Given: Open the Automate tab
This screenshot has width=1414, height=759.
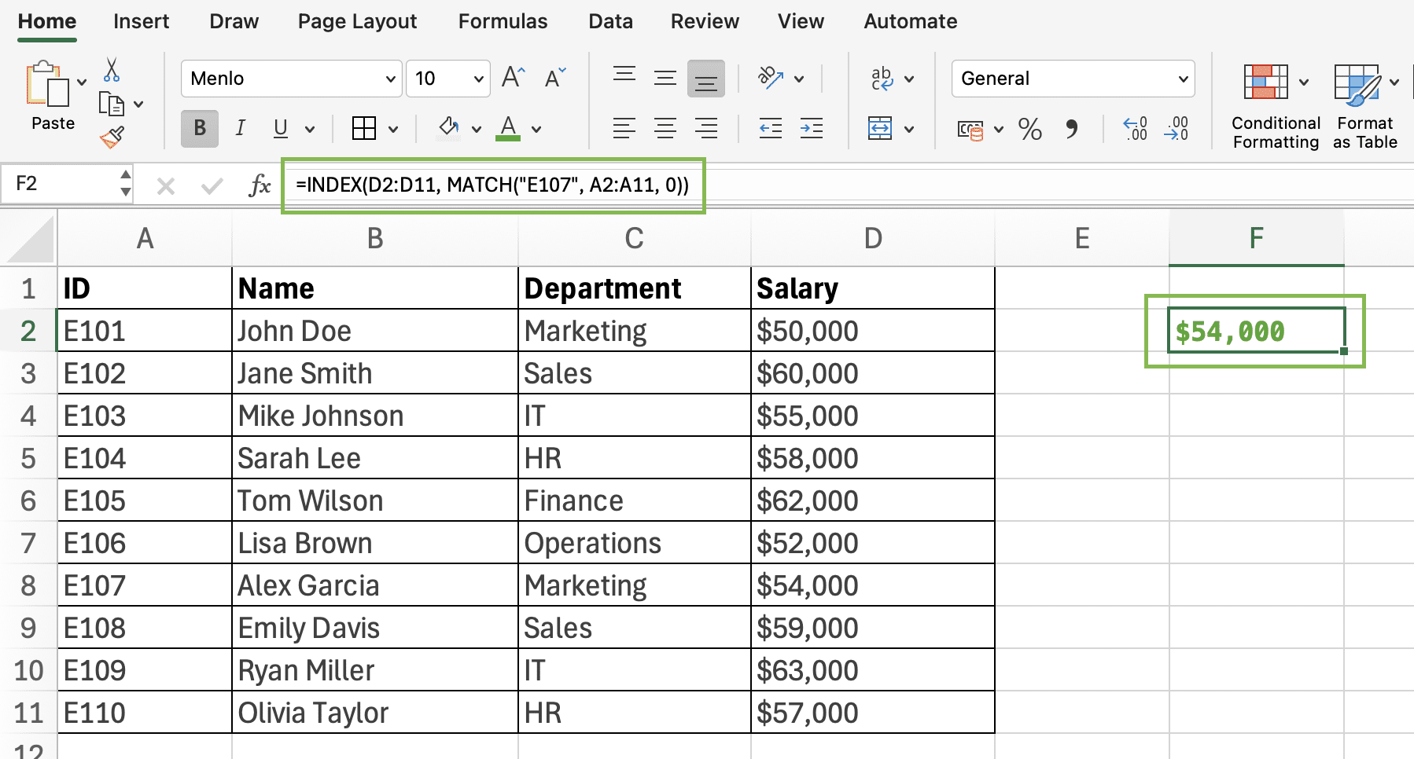Looking at the screenshot, I should [910, 21].
